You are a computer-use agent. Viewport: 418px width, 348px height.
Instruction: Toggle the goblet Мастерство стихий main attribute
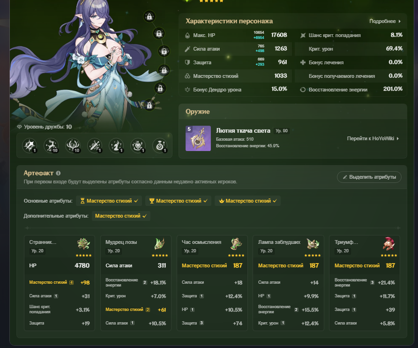(178, 201)
